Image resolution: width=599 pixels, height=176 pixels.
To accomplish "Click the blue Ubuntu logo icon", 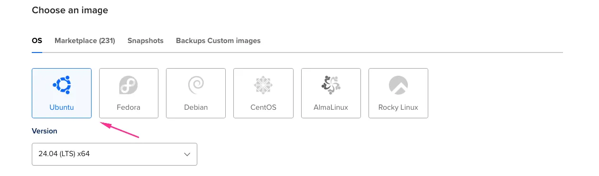I will pyautogui.click(x=62, y=85).
